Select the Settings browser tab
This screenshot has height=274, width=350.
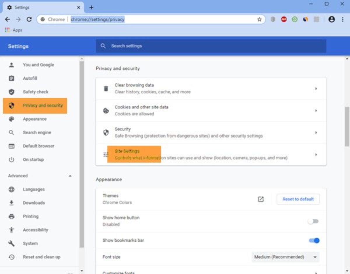[x=43, y=7]
